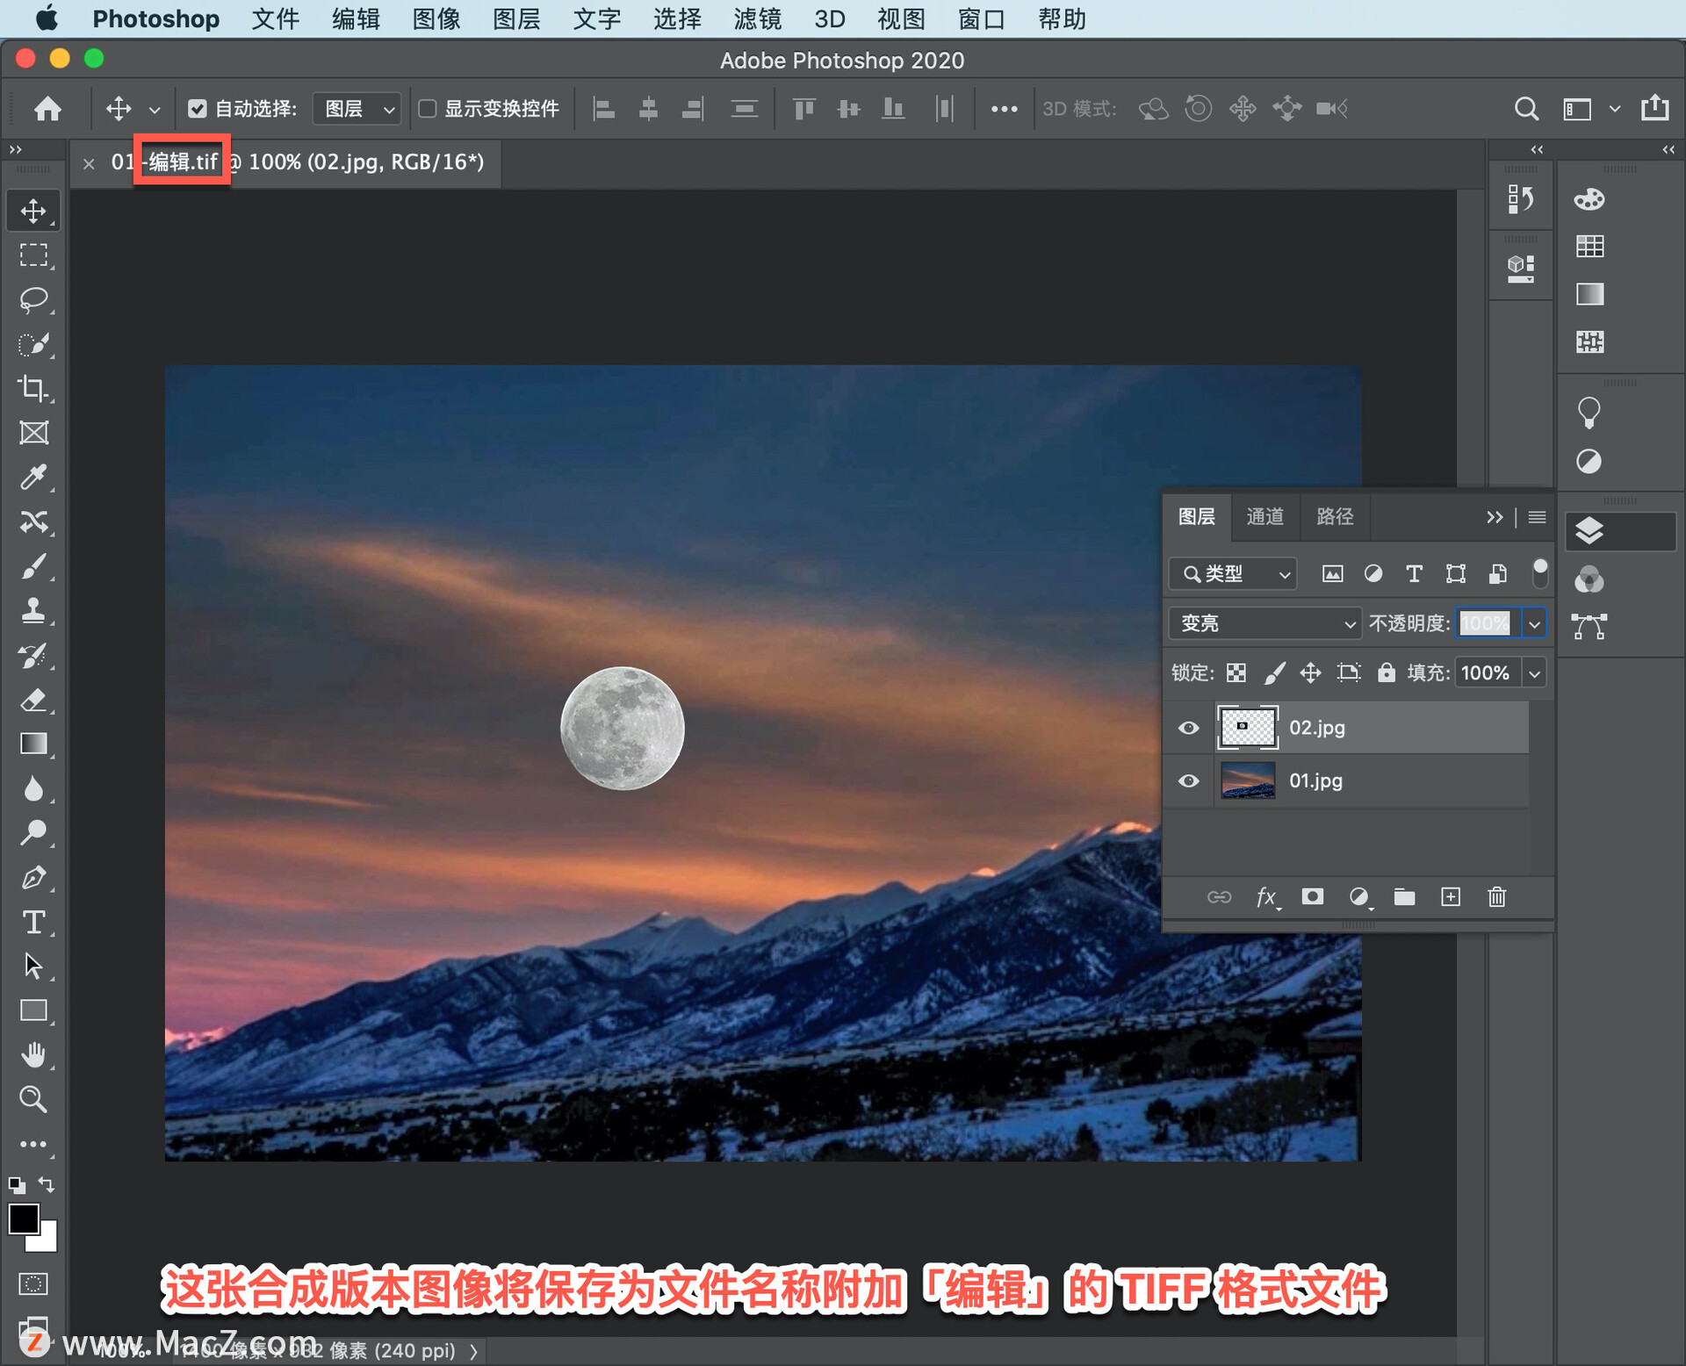Select the Path Selection tool
Screen dimensions: 1686x1366
coord(33,966)
